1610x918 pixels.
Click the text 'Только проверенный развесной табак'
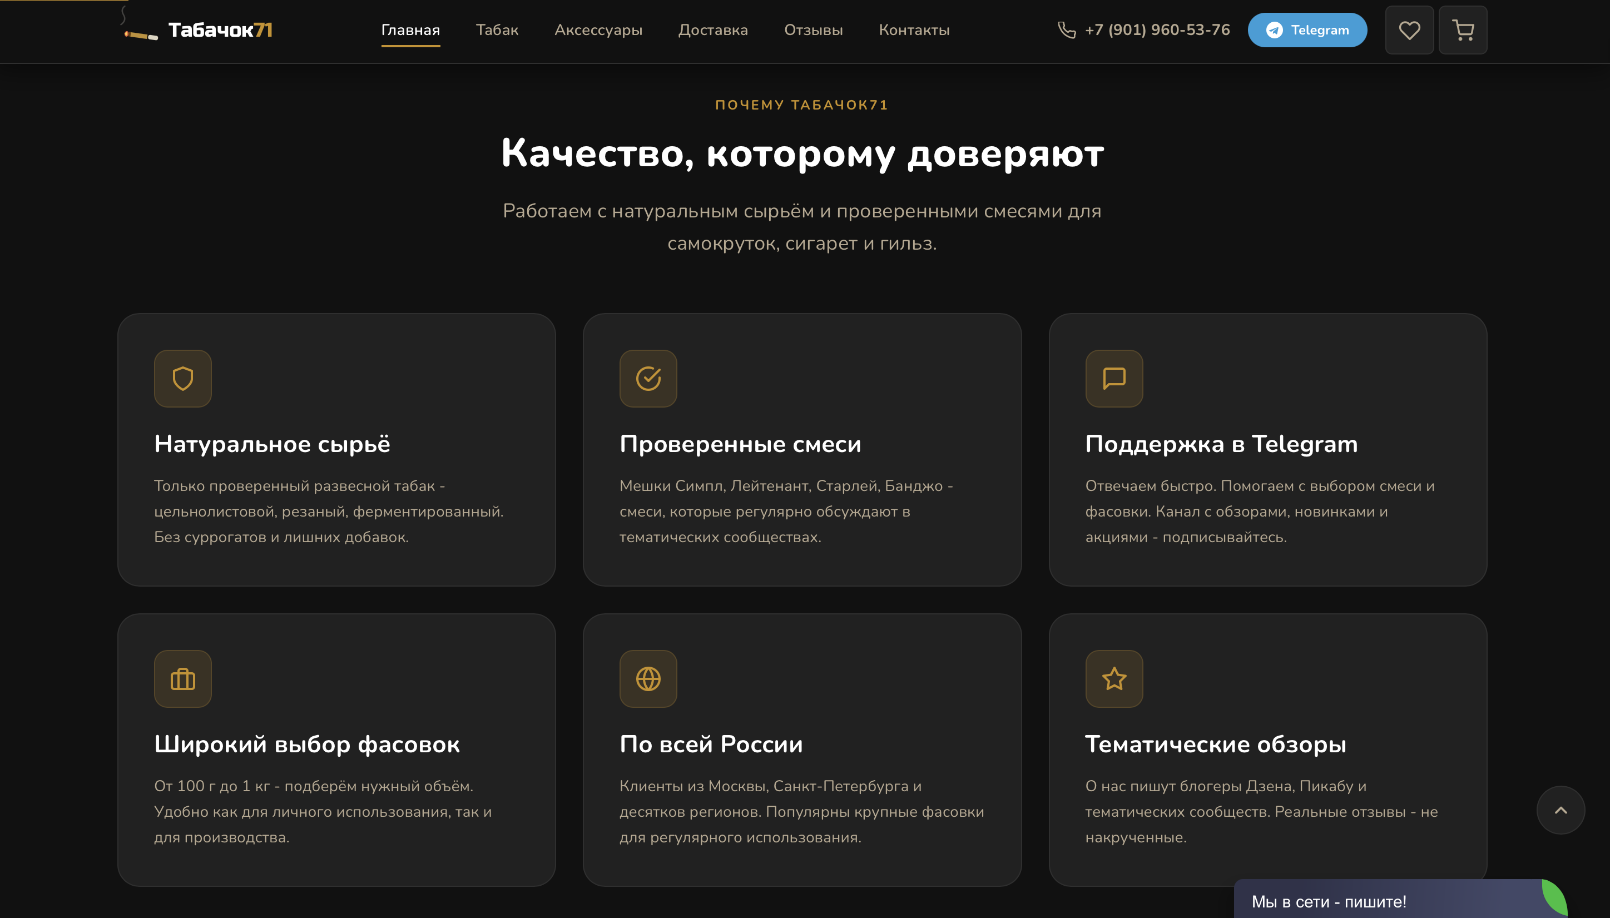click(x=294, y=485)
